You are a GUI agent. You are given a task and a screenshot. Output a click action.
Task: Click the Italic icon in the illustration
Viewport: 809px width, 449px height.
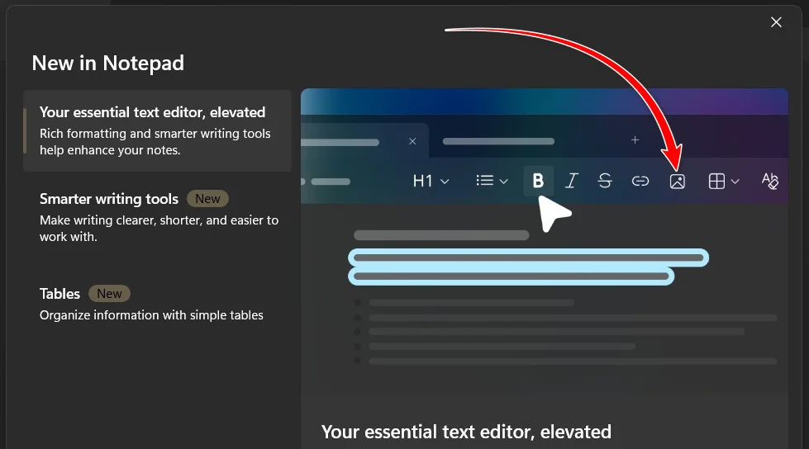(x=571, y=181)
